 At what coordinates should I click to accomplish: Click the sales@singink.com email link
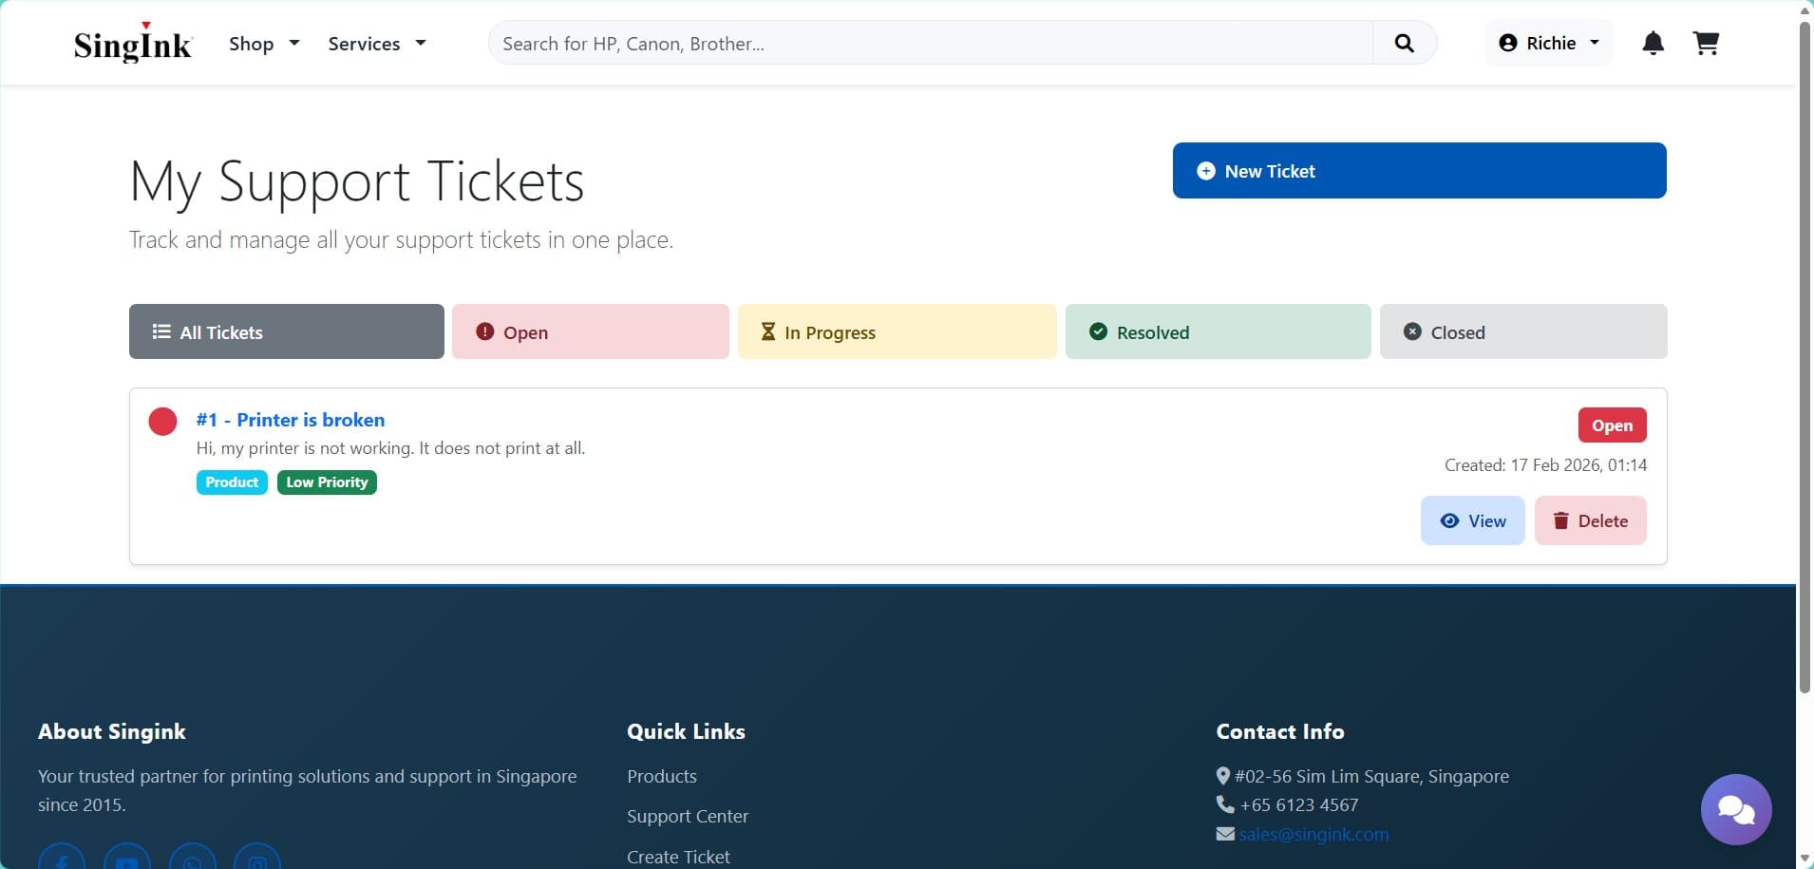point(1313,834)
